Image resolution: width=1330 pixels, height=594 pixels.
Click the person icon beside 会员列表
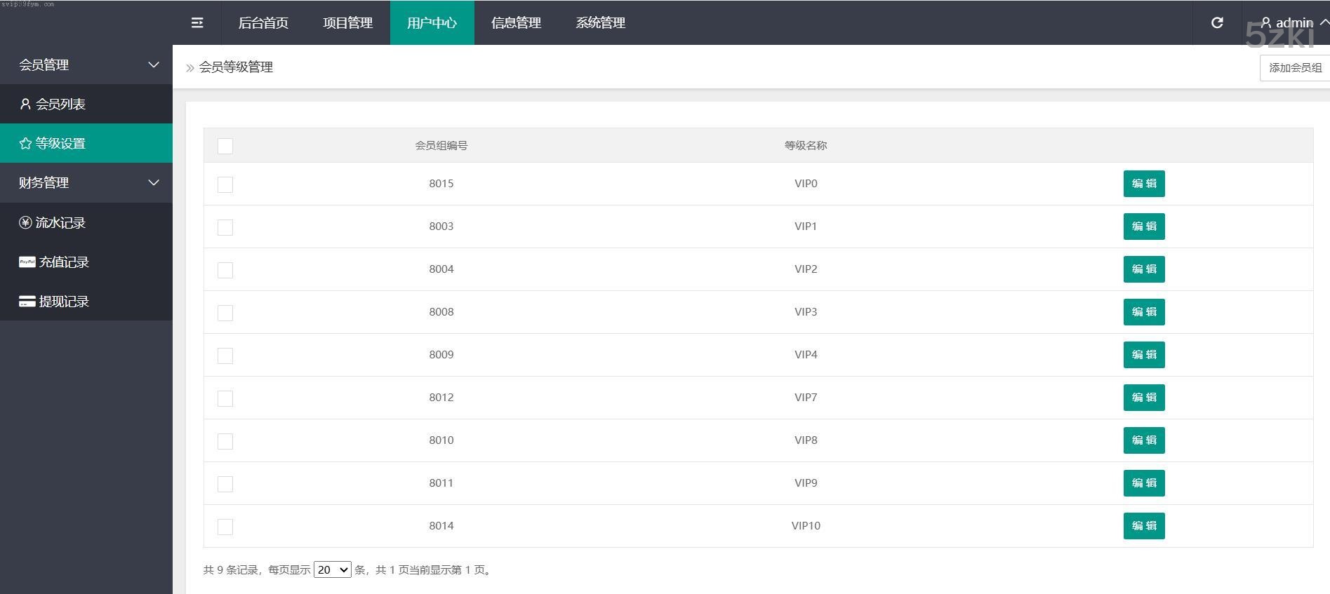coord(25,104)
